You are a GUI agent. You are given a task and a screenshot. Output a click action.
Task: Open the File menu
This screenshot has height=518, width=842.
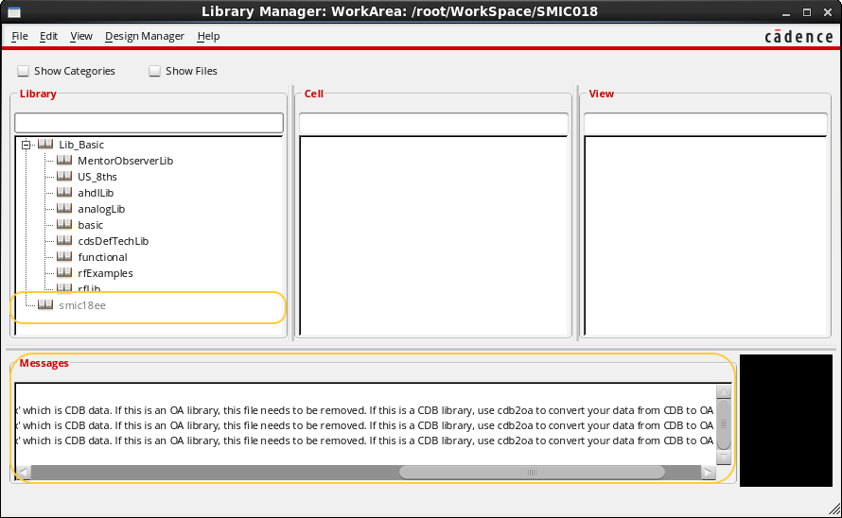tap(20, 36)
